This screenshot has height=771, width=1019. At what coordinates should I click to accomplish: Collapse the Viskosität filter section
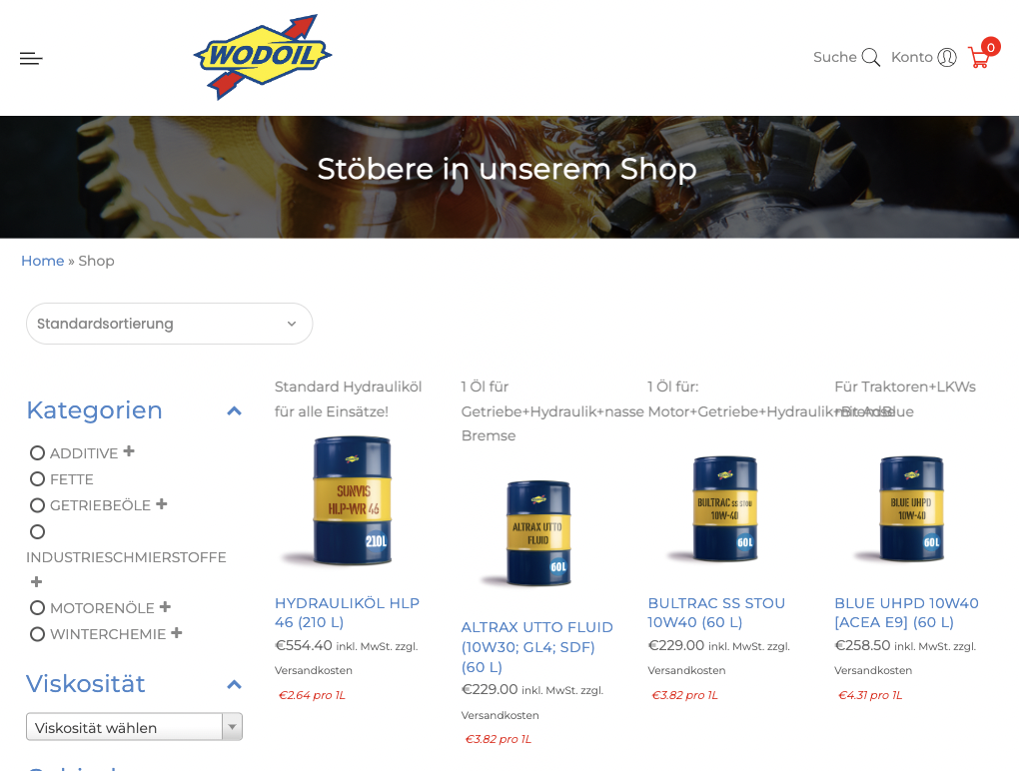(234, 684)
